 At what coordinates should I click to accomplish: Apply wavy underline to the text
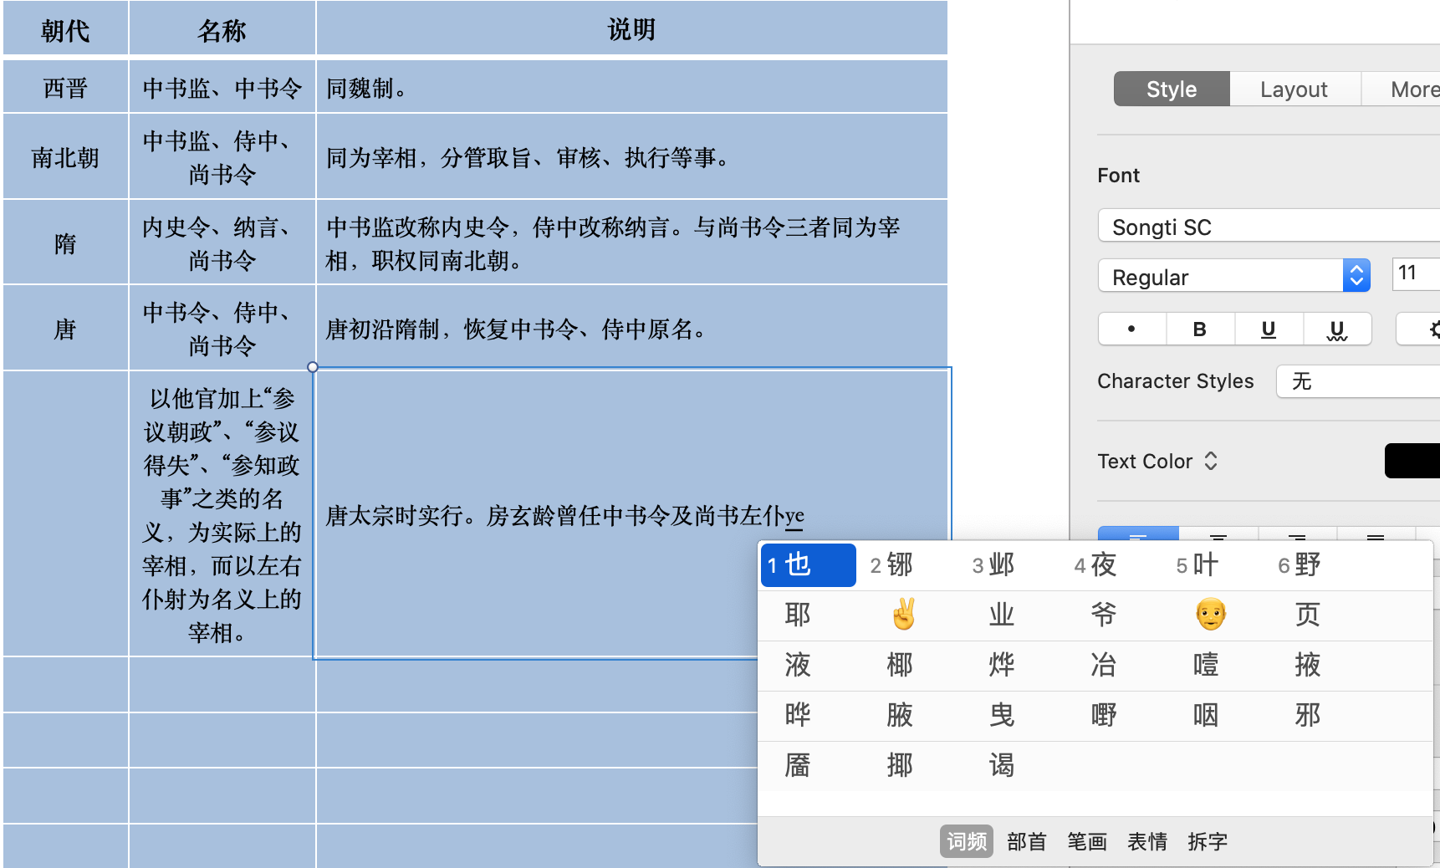point(1337,329)
